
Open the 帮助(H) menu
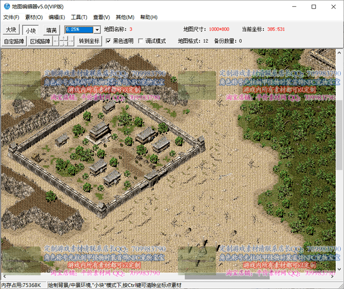(149, 17)
